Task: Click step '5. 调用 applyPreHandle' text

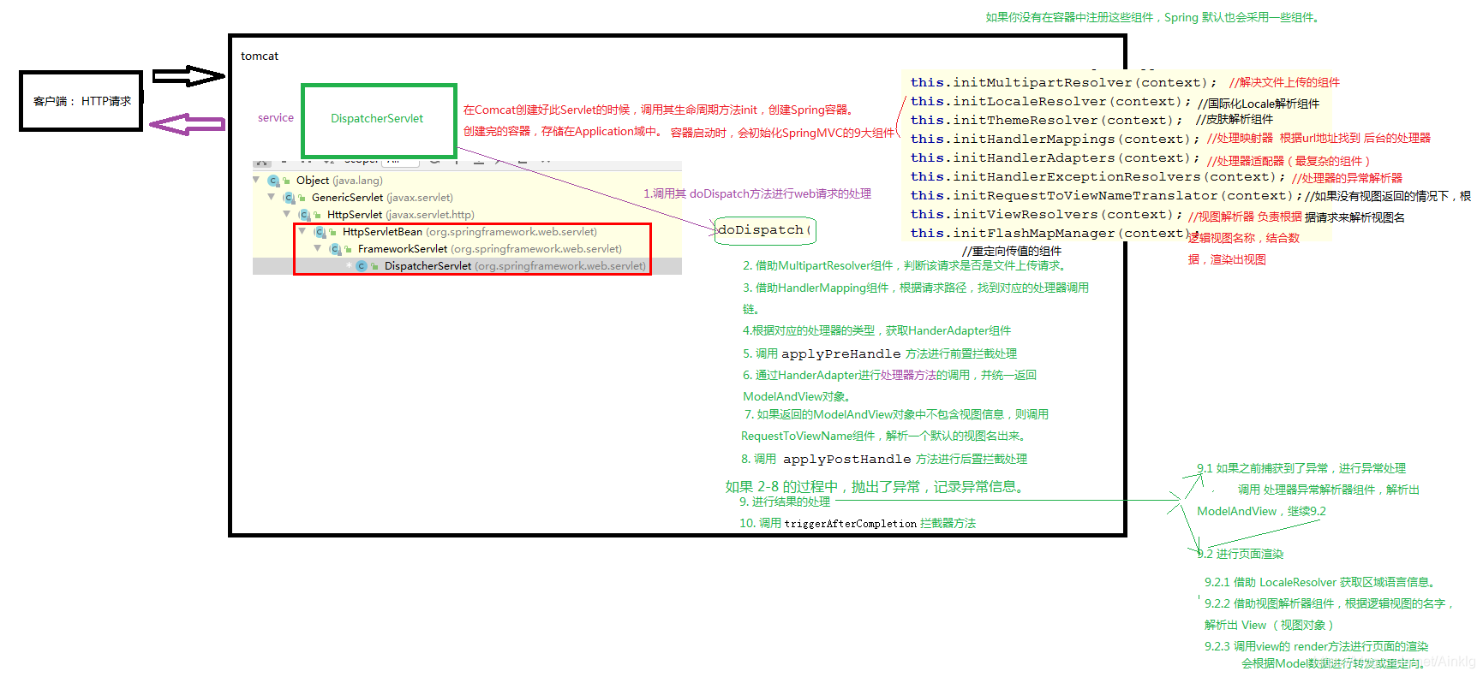Action: tap(880, 353)
